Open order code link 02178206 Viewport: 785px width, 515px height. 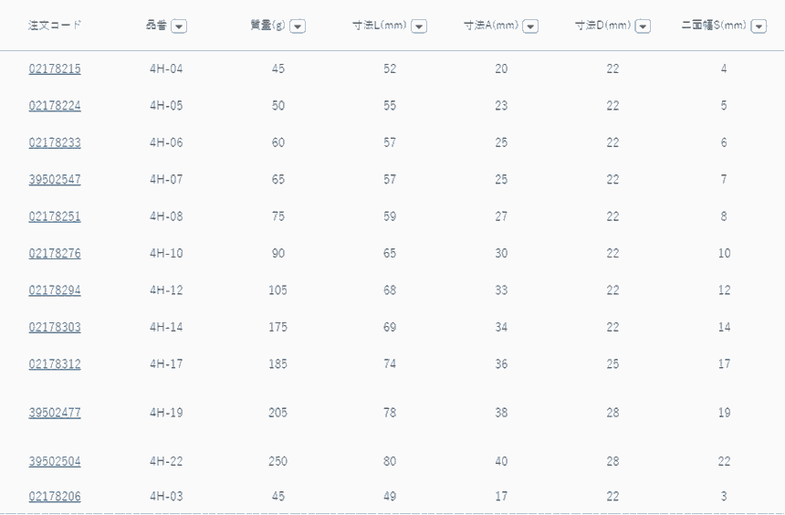pyautogui.click(x=55, y=497)
